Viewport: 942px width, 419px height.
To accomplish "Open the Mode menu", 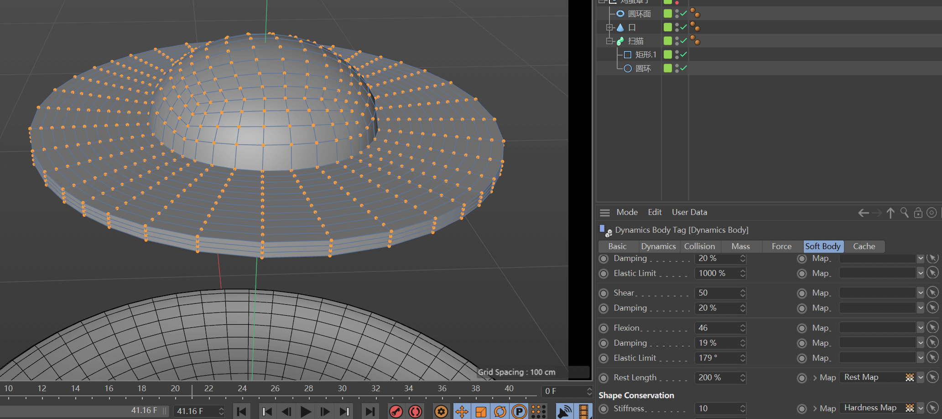I will tap(627, 212).
